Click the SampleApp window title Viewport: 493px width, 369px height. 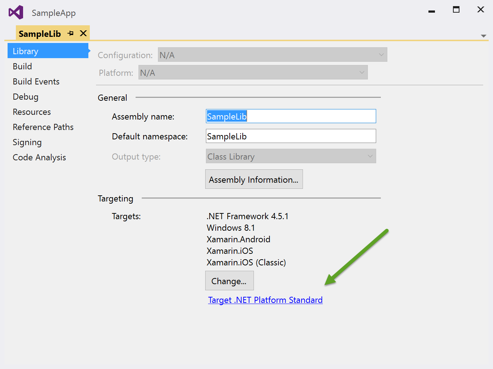[54, 13]
